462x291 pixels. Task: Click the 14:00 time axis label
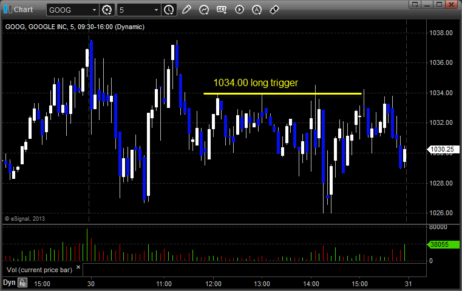(x=311, y=284)
